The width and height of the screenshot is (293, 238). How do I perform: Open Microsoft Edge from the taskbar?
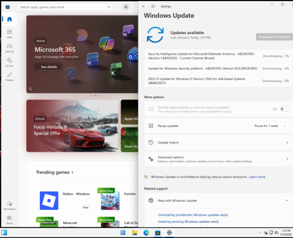click(146, 233)
